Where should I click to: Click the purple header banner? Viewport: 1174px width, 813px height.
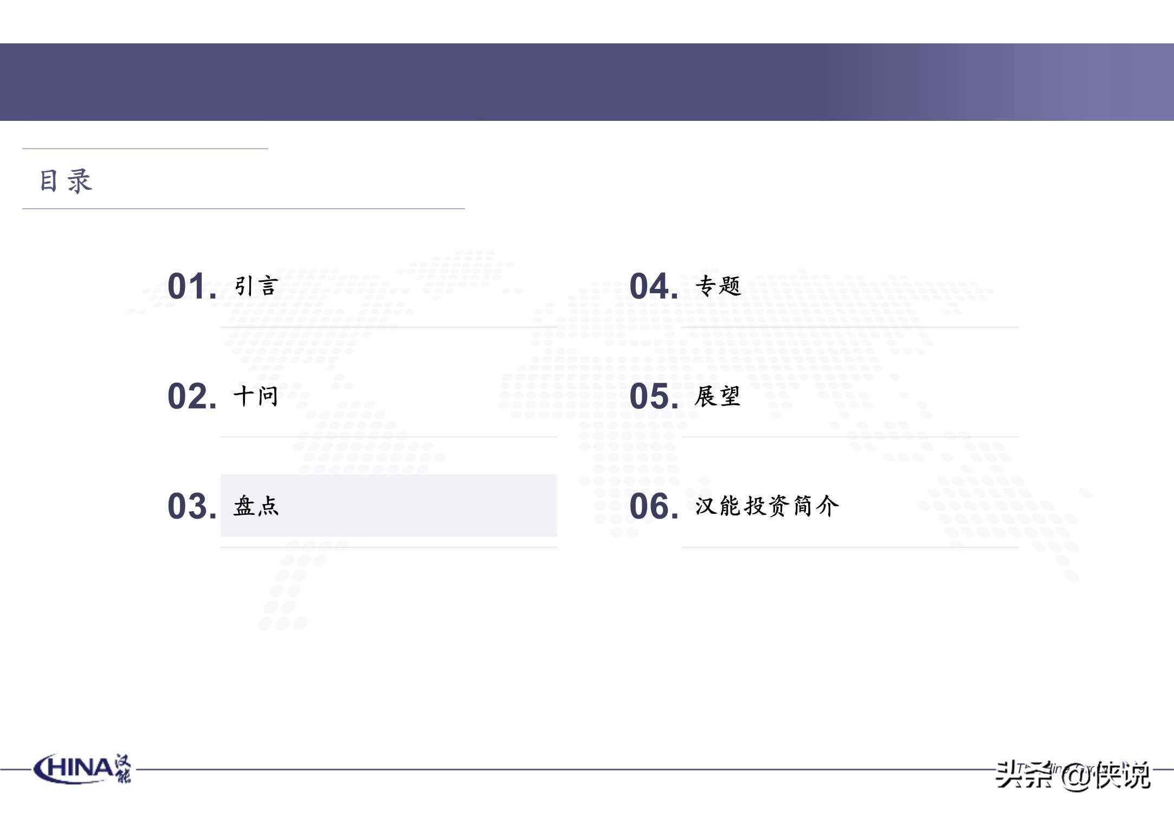[587, 82]
